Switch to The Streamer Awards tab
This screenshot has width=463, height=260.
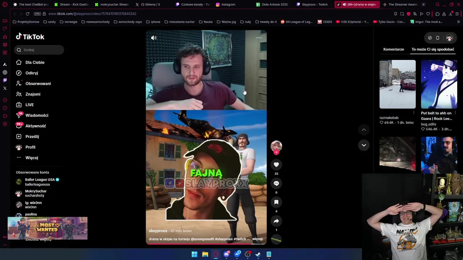point(400,4)
